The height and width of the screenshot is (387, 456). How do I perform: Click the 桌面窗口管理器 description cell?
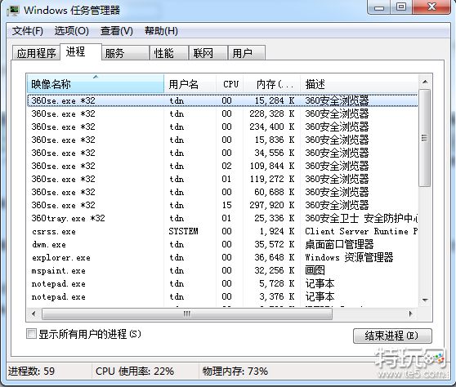point(339,244)
